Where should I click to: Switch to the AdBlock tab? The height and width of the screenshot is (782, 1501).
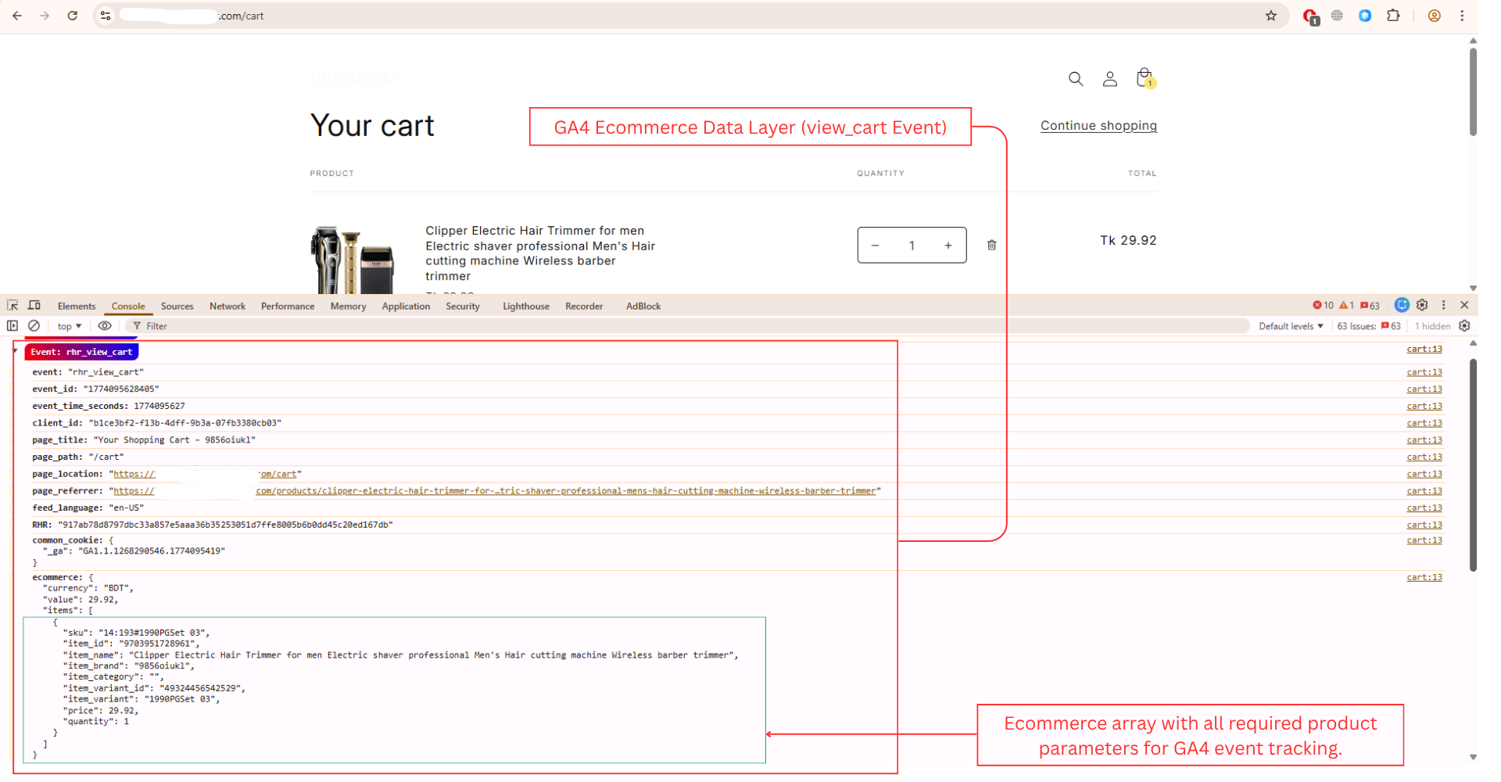click(x=643, y=307)
